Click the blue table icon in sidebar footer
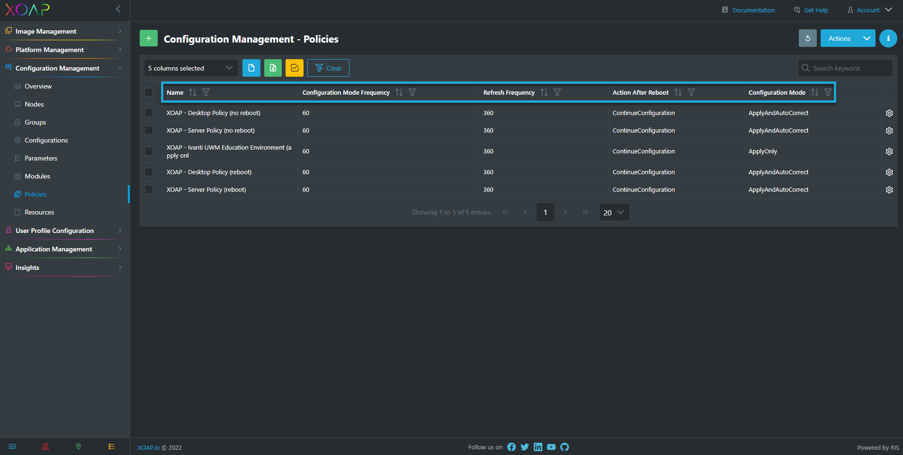The height and width of the screenshot is (455, 903). (12, 446)
